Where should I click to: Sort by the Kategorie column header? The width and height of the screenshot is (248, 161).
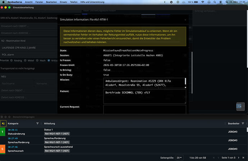13,124
